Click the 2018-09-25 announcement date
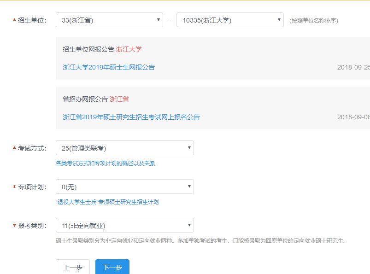Image resolution: width=370 pixels, height=274 pixels. point(353,67)
